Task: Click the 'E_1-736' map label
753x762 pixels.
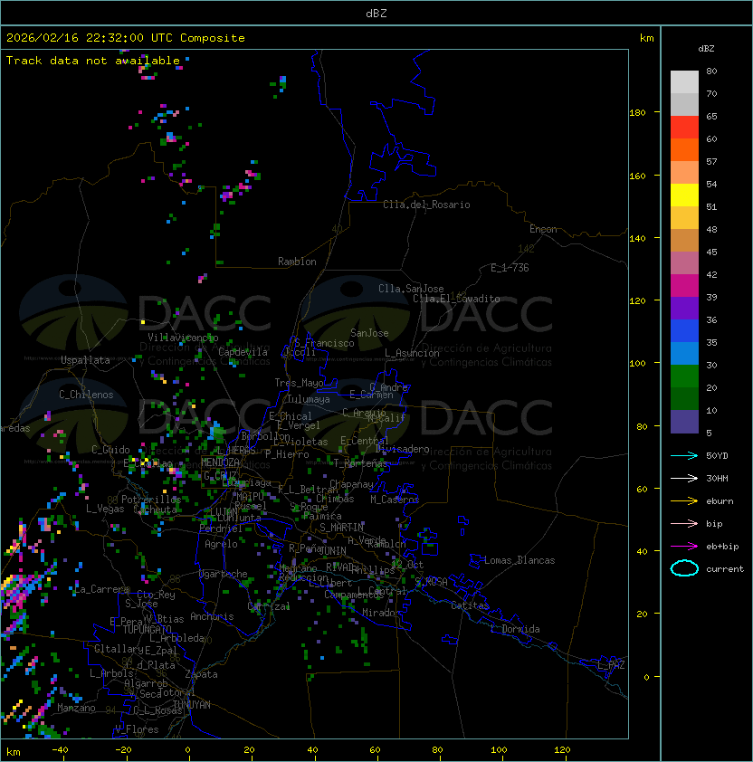Action: 510,268
